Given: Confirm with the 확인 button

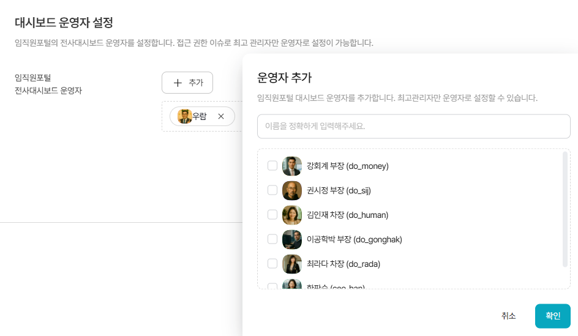Looking at the screenshot, I should pyautogui.click(x=552, y=316).
